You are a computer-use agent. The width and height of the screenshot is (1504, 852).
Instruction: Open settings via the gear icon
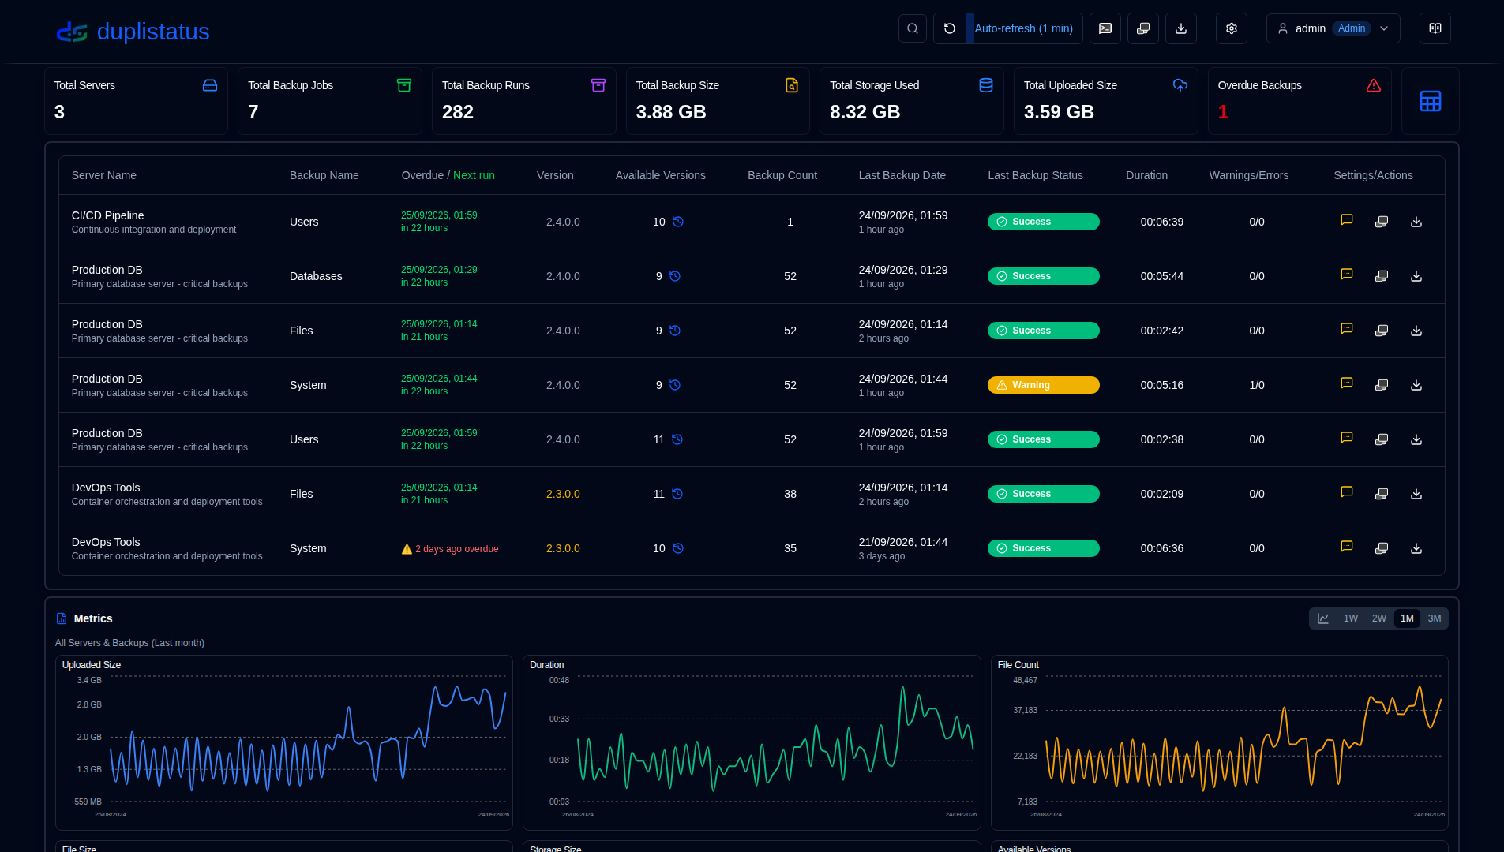click(x=1232, y=28)
